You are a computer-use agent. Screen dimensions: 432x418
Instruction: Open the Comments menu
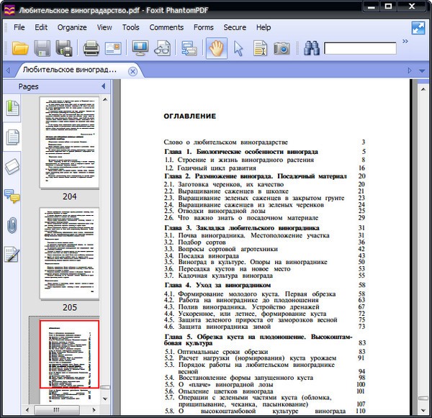(x=166, y=27)
